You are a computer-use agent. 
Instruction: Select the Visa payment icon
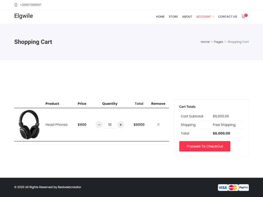(223, 187)
